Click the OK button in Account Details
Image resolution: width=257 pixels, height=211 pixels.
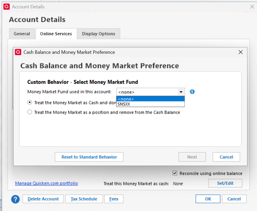[208, 199]
